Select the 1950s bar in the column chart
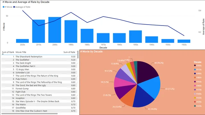The height and width of the screenshot is (115, 205). pos(135,36)
